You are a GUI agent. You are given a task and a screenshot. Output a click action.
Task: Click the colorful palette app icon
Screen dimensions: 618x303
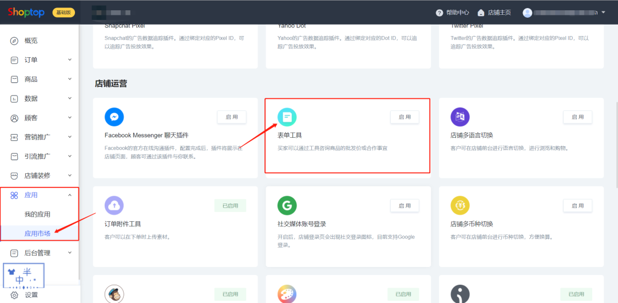point(287,294)
